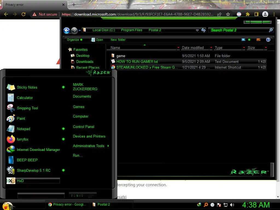280x210 pixels.
Task: Open Action Center flag tray icon
Action: (219, 205)
